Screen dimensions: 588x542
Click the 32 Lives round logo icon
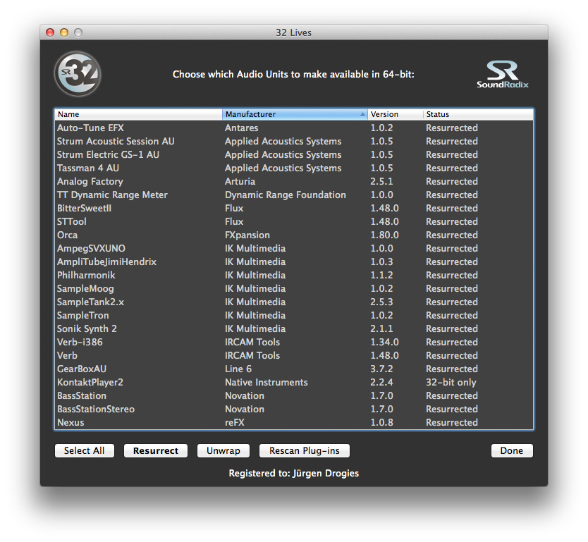pos(78,74)
